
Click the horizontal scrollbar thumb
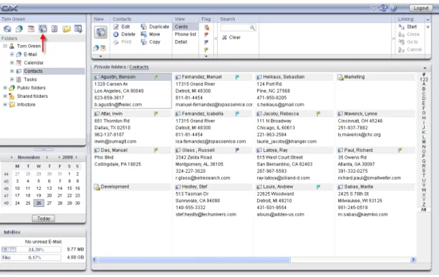[x=194, y=260]
